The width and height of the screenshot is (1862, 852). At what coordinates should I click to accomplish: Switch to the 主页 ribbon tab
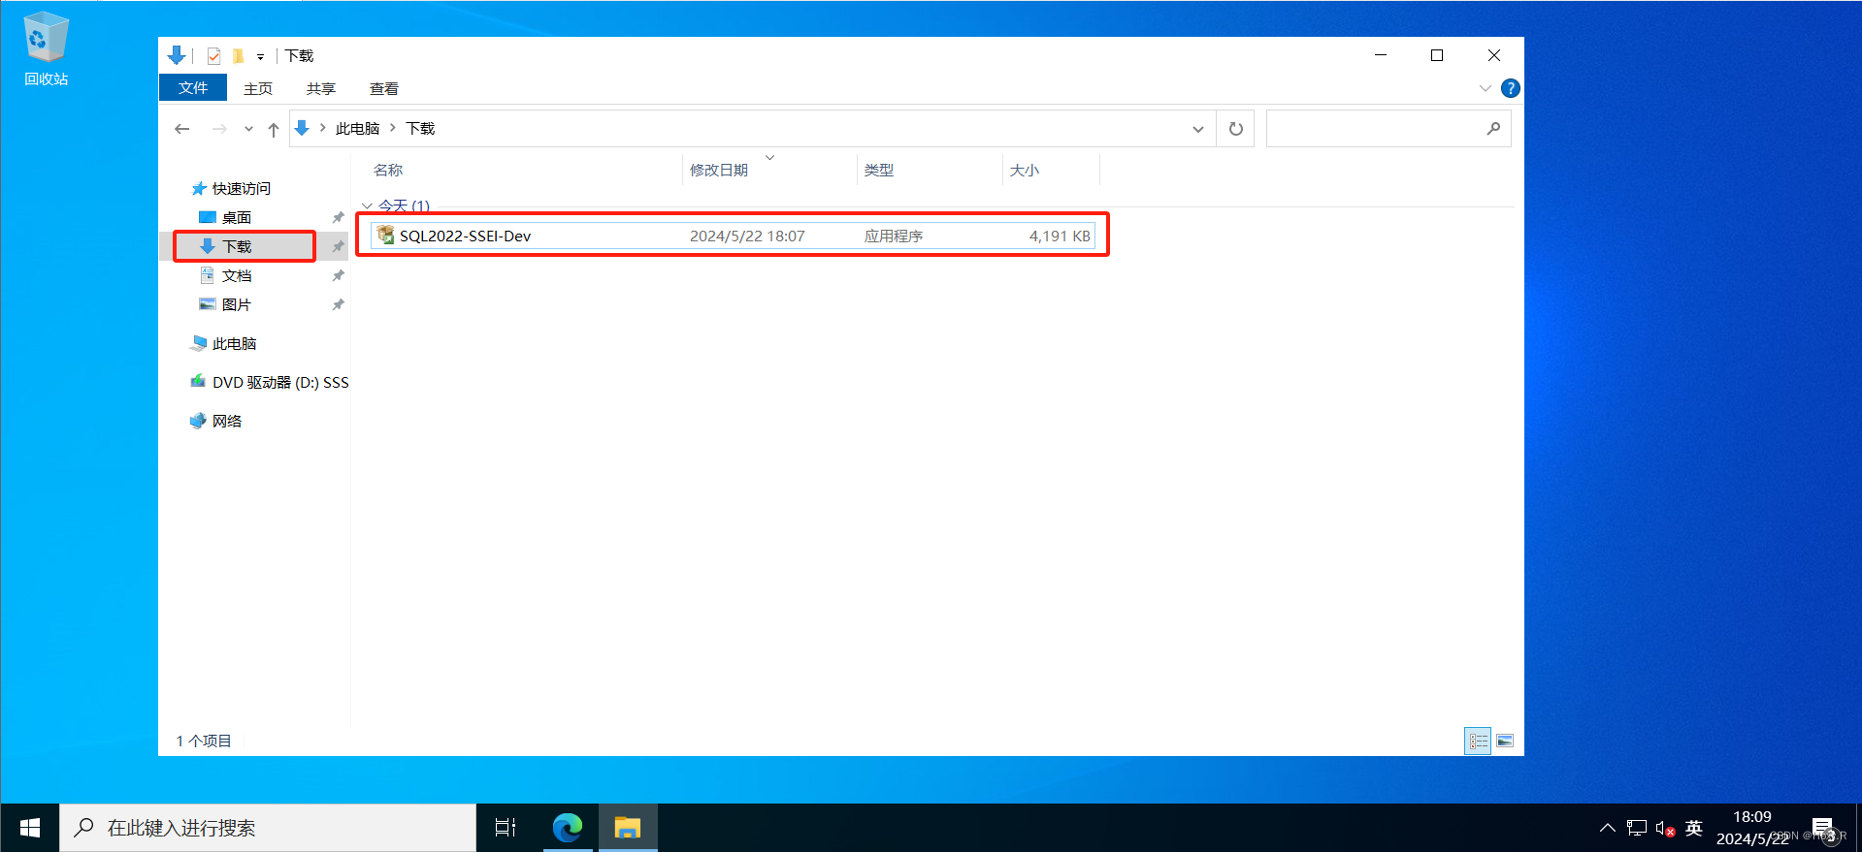[x=258, y=88]
